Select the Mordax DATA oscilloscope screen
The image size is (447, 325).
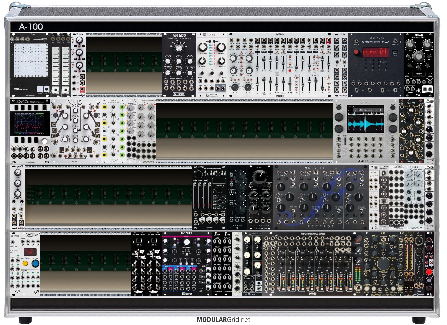click(29, 124)
